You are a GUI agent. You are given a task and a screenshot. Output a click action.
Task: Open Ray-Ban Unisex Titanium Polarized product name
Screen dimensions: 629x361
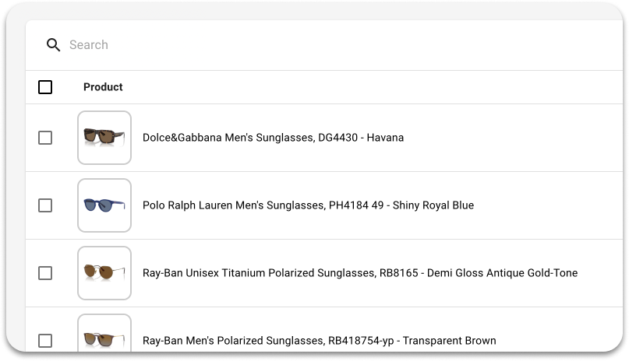click(360, 273)
